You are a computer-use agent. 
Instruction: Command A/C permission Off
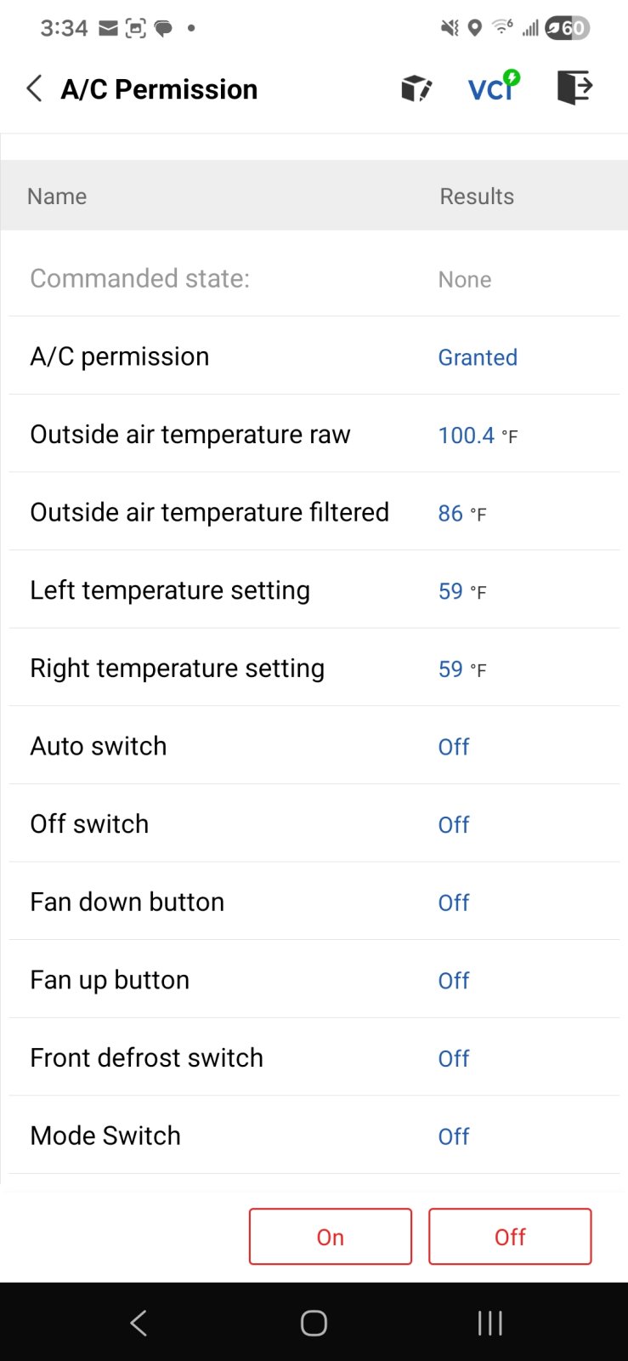click(x=510, y=1237)
